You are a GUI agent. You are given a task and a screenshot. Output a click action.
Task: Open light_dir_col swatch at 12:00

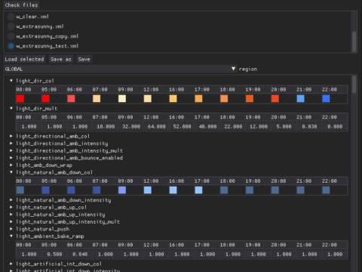148,98
